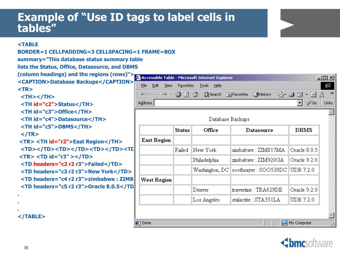340x255 pixels.
Task: Show more toolbar buttons chevron
Action: pos(332,93)
